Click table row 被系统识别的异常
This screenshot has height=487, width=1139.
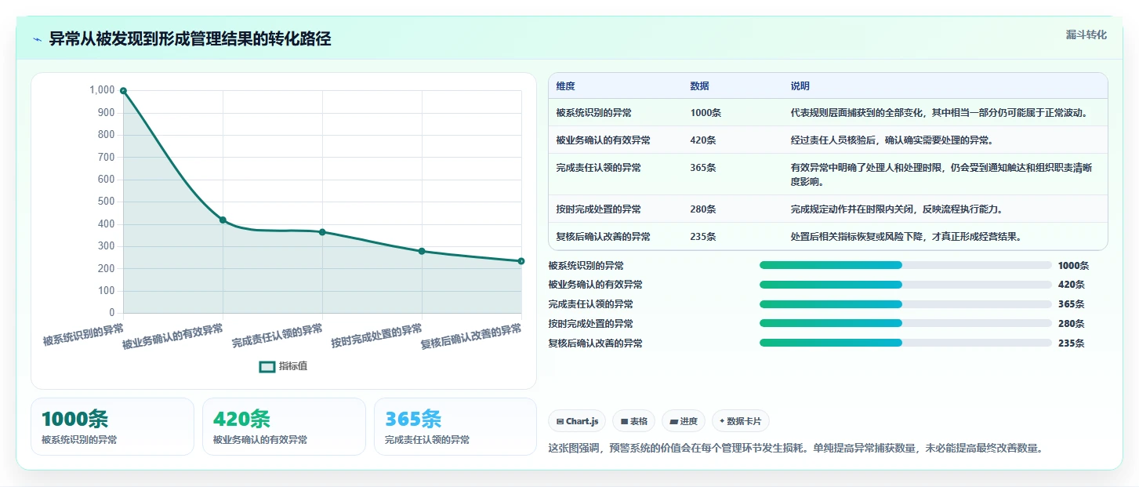(x=828, y=113)
